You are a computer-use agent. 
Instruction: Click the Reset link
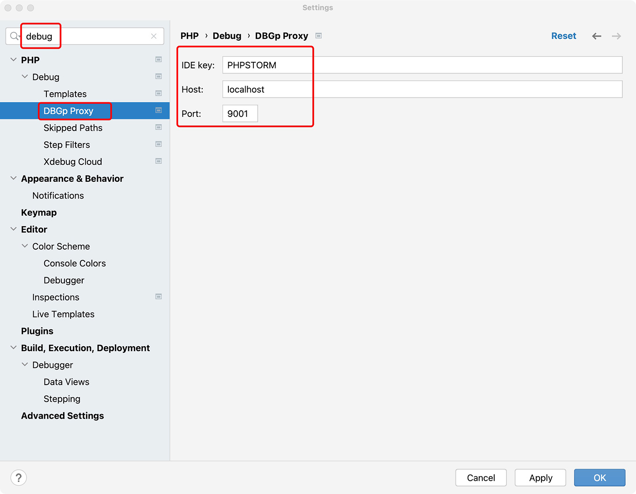(564, 36)
